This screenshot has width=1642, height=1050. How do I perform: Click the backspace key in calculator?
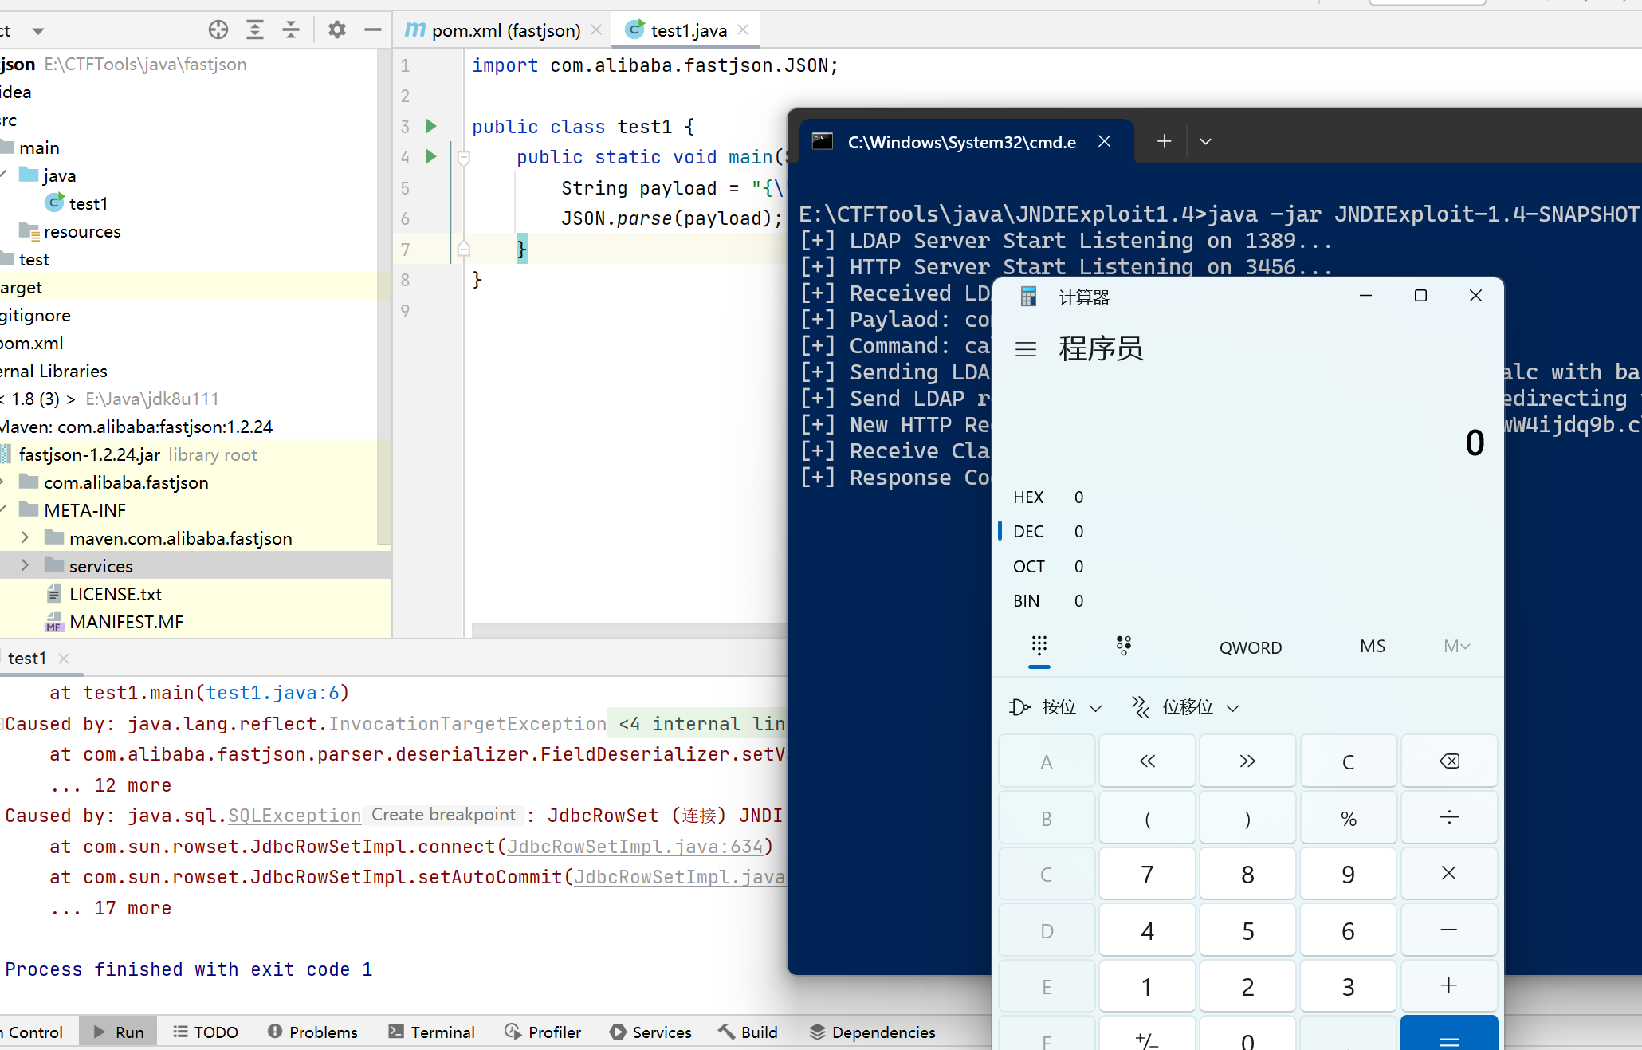pos(1449,761)
